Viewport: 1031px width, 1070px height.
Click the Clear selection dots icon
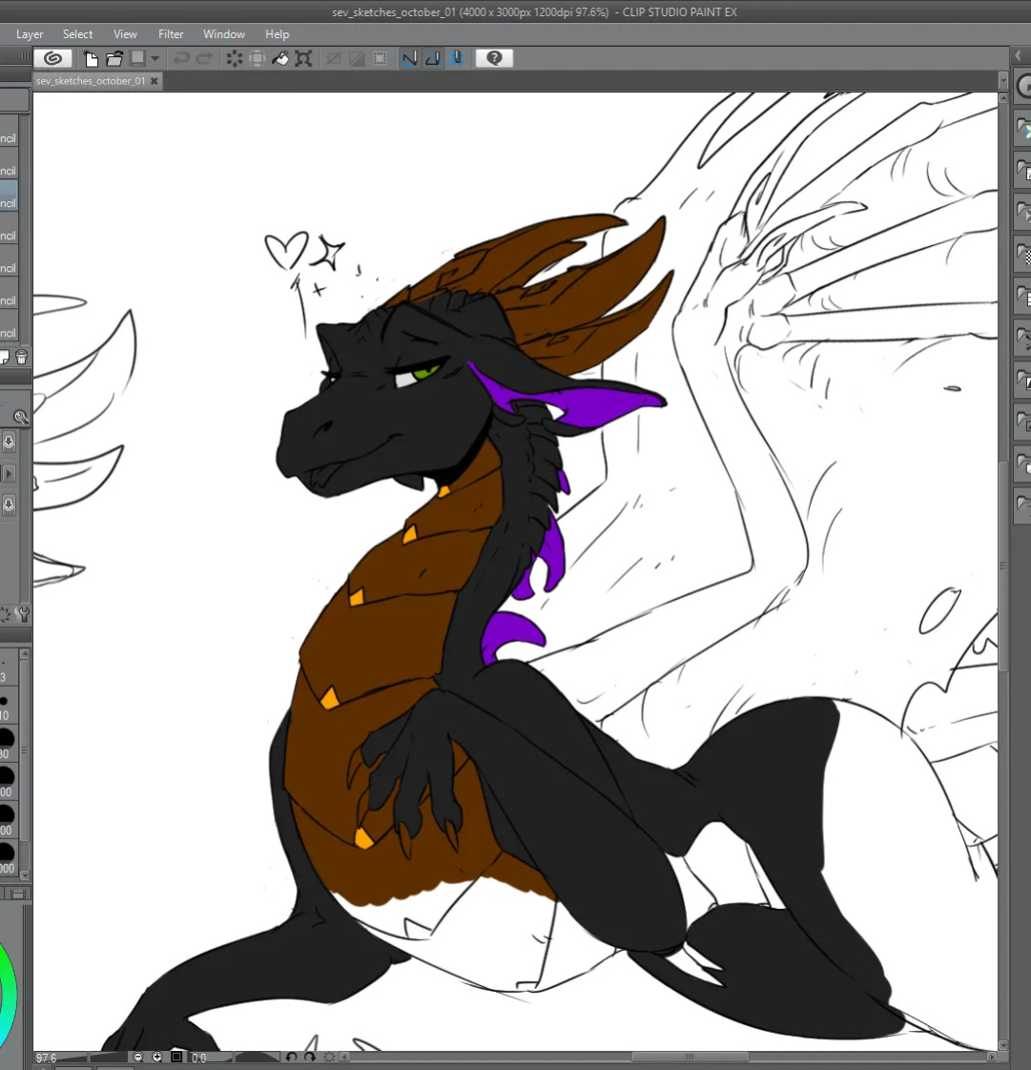click(234, 59)
